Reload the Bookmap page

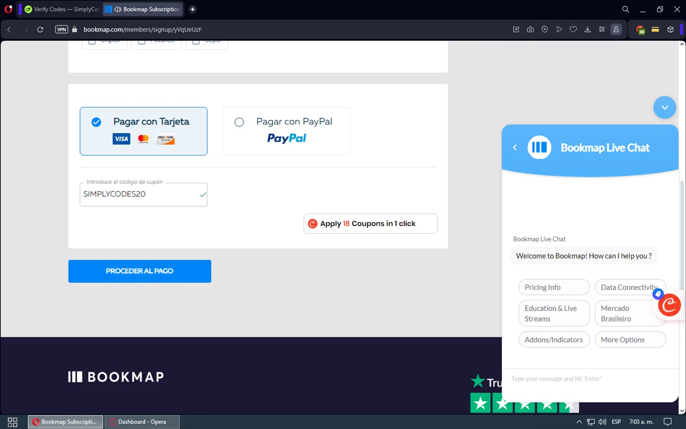tap(40, 29)
